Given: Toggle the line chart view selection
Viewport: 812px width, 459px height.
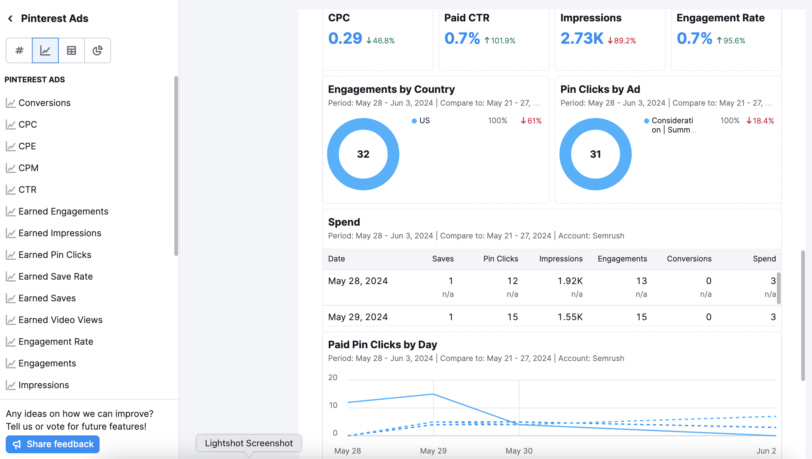Looking at the screenshot, I should pos(45,50).
